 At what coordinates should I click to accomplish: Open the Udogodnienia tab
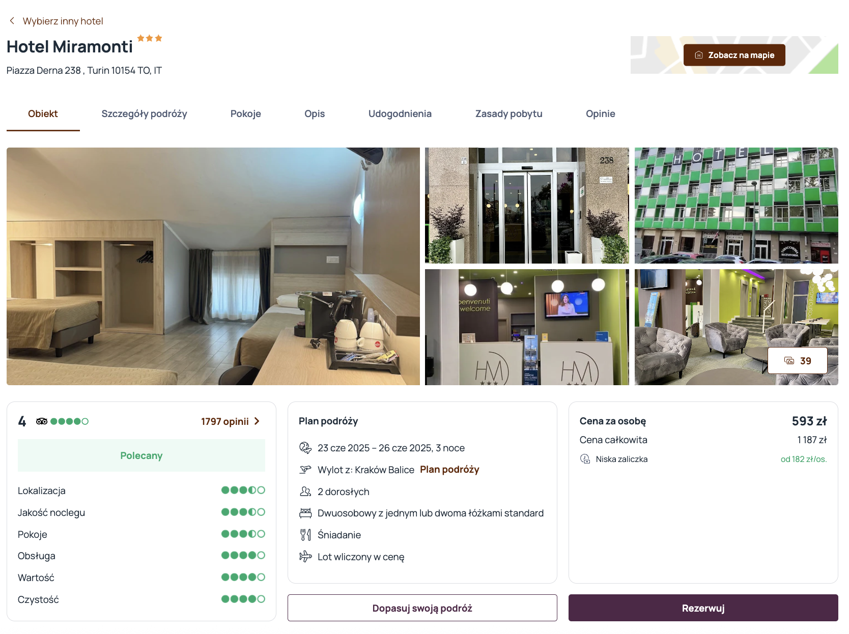point(400,114)
